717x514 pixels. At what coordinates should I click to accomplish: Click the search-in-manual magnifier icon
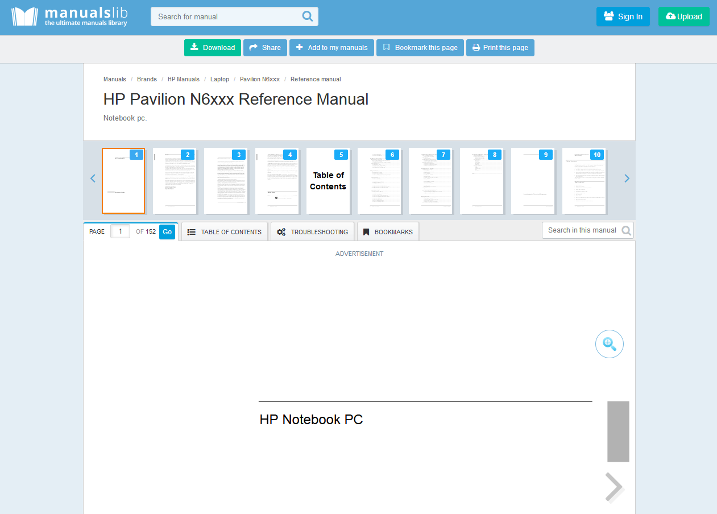tap(626, 230)
